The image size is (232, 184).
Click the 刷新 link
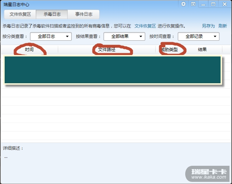click(x=222, y=26)
